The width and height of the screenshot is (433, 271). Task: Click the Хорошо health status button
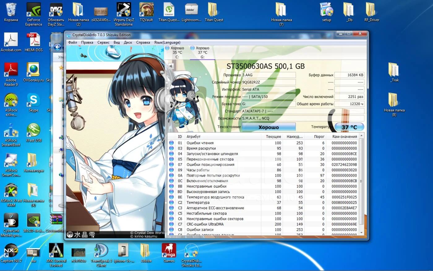point(268,127)
